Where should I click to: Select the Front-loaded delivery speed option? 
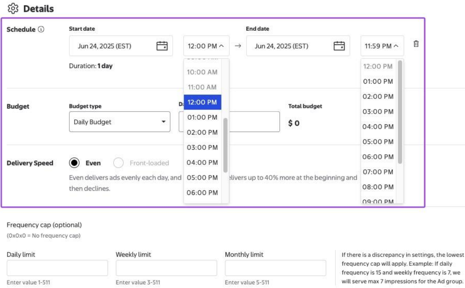(x=119, y=163)
